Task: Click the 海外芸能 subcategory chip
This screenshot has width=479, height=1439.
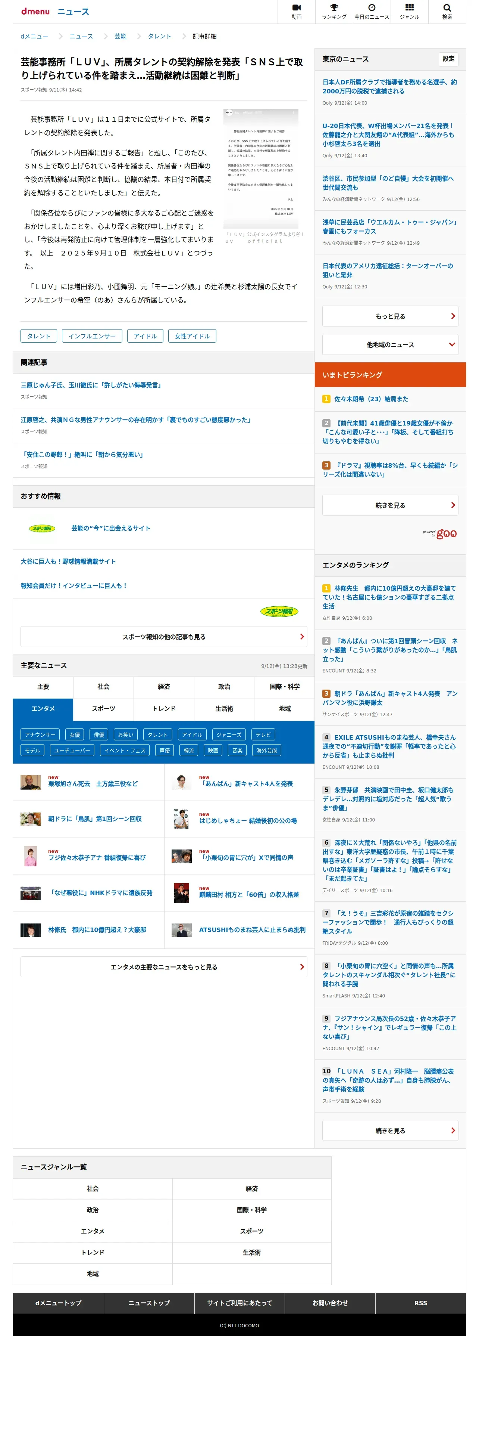Action: coord(266,750)
